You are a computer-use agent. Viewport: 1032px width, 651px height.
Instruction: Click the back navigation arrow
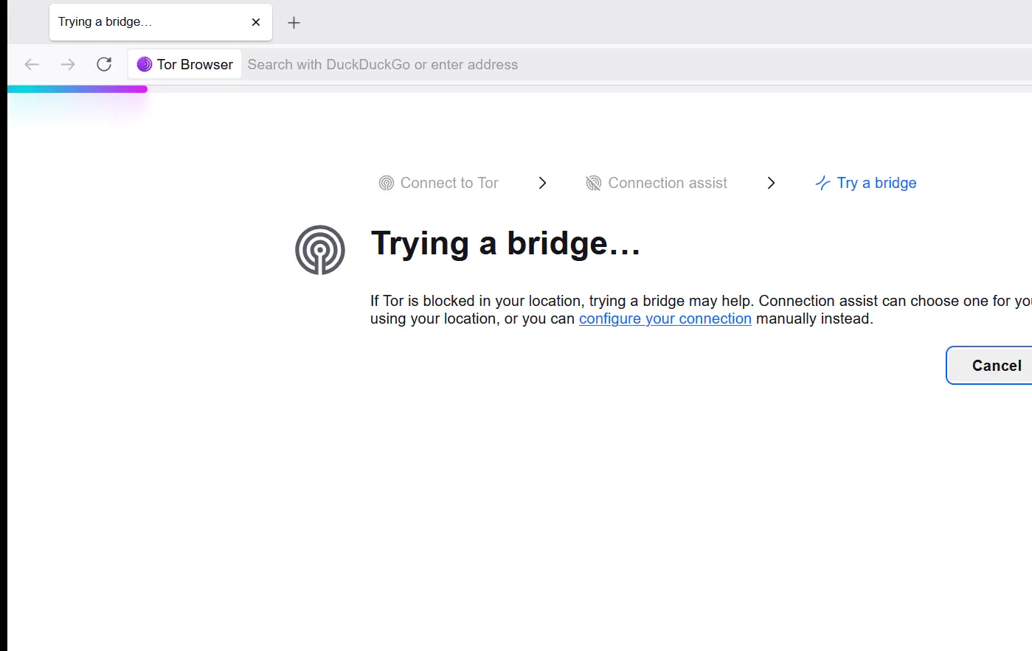(x=32, y=64)
